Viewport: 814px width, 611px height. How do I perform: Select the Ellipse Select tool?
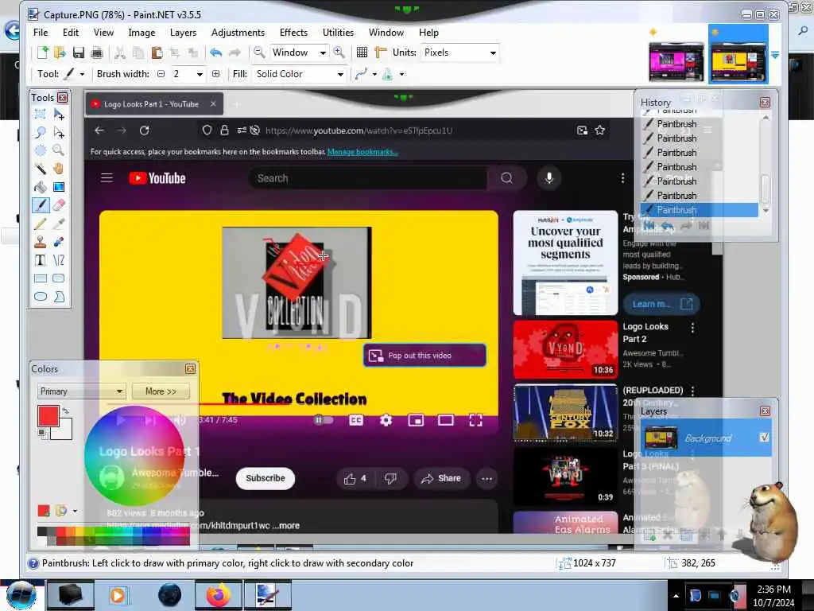[40, 150]
